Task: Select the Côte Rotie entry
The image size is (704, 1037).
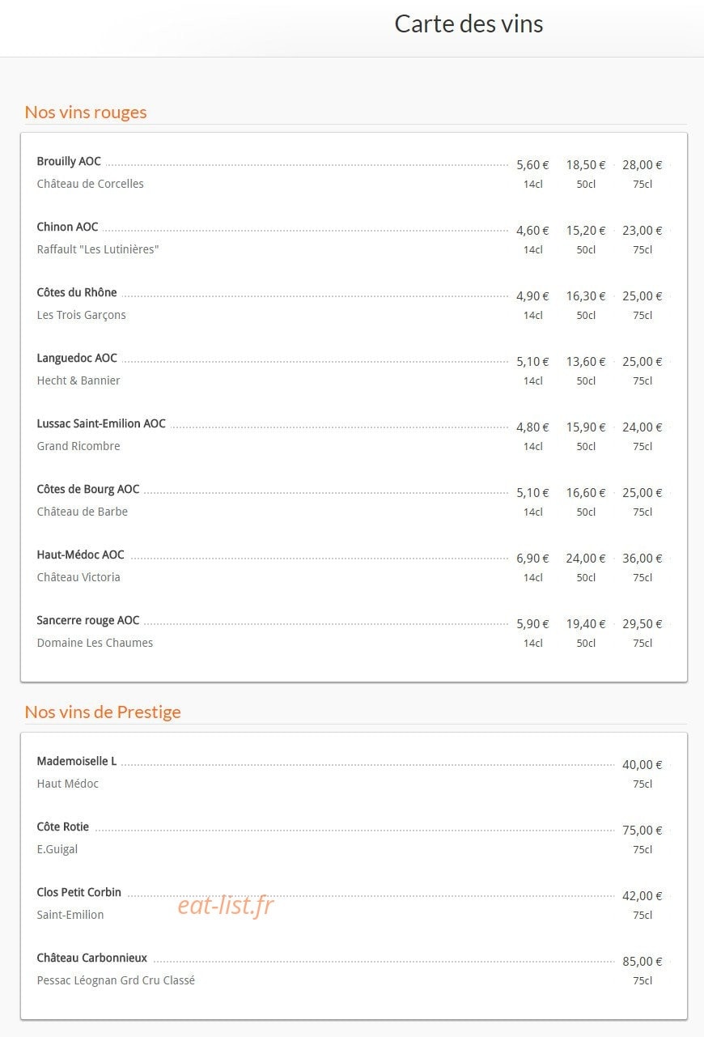Action: point(63,827)
